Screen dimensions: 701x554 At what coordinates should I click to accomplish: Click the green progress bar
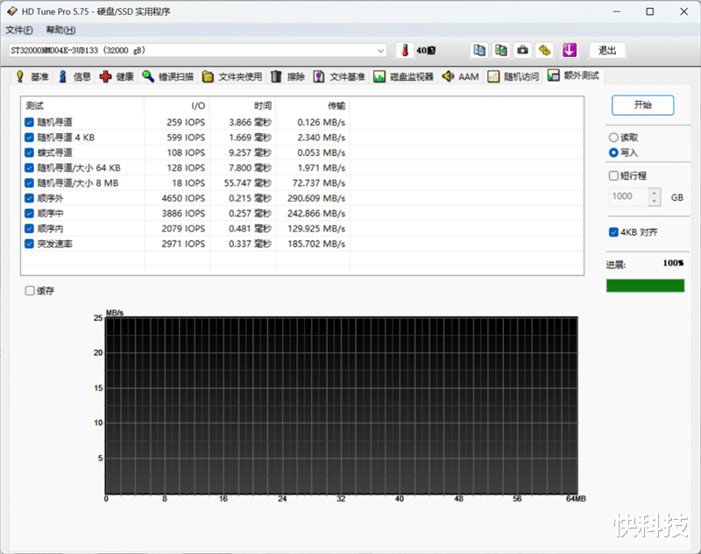pos(645,285)
